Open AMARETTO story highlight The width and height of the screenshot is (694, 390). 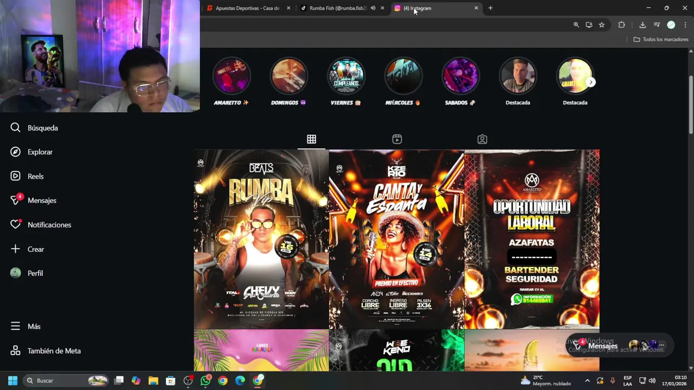click(x=232, y=76)
